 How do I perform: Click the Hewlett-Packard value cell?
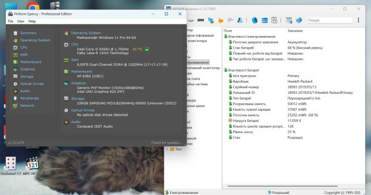300,82
